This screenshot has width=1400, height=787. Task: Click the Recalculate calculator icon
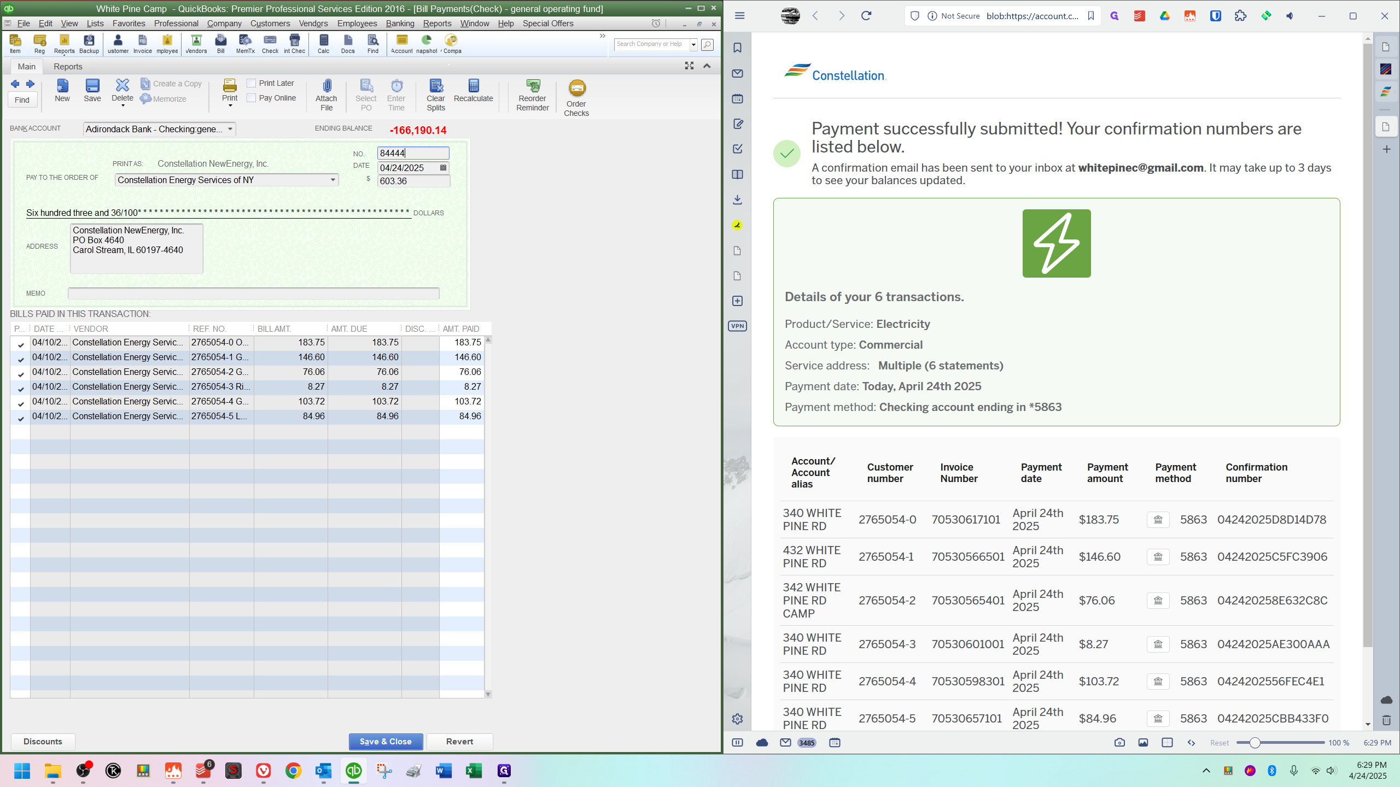coord(474,86)
